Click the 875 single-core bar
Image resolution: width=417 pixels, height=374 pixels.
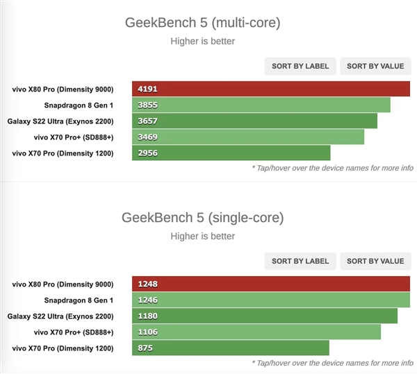pos(231,348)
